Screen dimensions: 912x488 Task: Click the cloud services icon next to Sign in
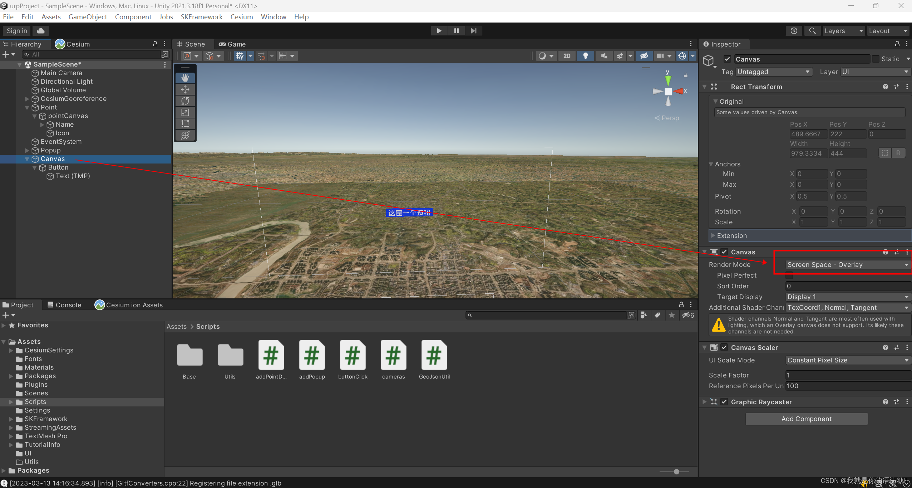click(41, 31)
